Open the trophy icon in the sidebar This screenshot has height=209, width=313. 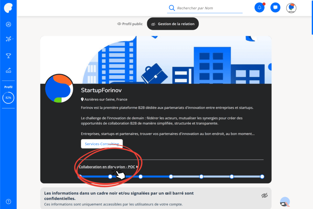[x=8, y=56]
